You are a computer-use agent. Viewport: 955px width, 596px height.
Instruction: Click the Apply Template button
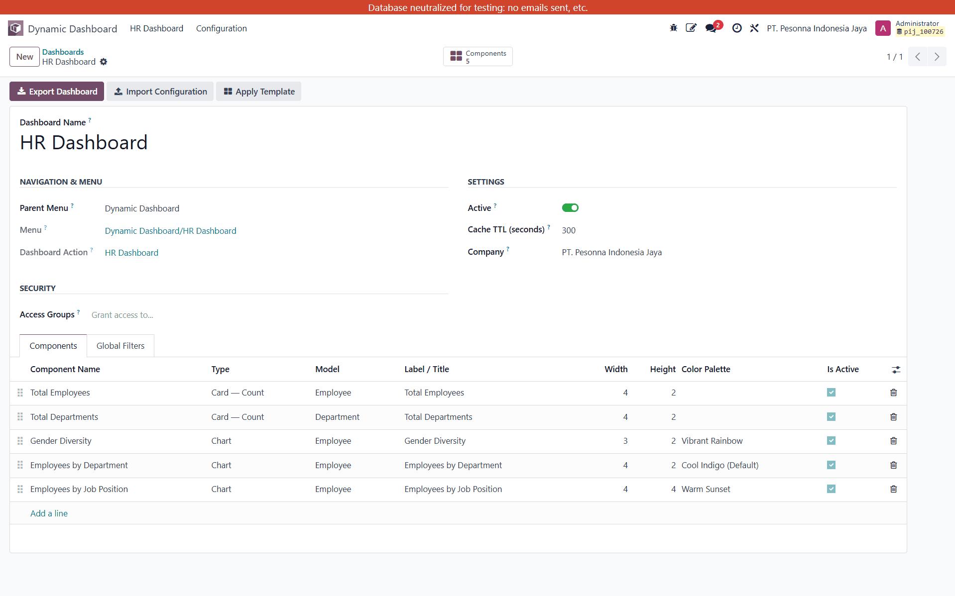[259, 92]
